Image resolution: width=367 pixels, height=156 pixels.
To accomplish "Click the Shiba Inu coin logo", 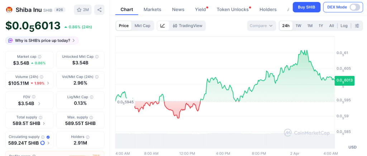I will pos(9,10).
